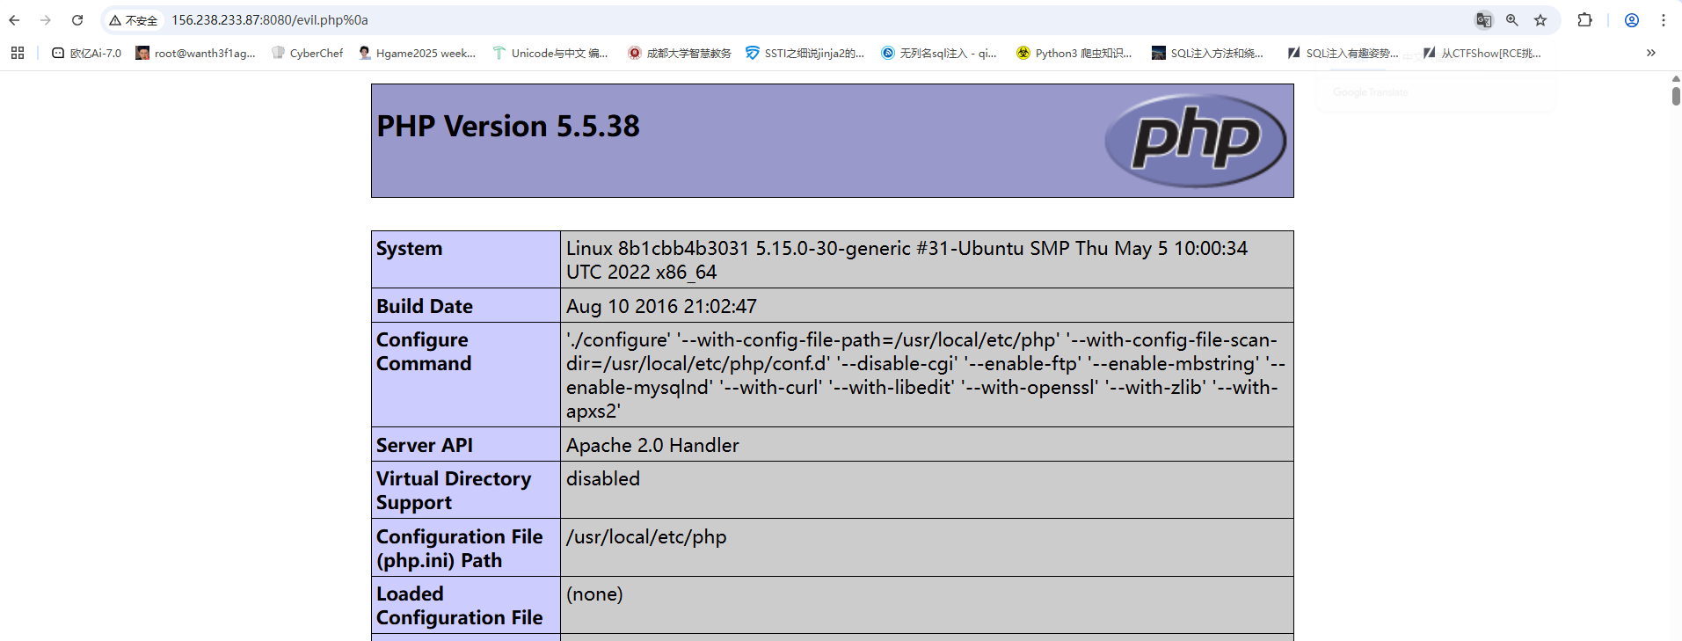The width and height of the screenshot is (1682, 641).
Task: Open the SSTI之细说jinja2 bookmark
Action: (805, 53)
